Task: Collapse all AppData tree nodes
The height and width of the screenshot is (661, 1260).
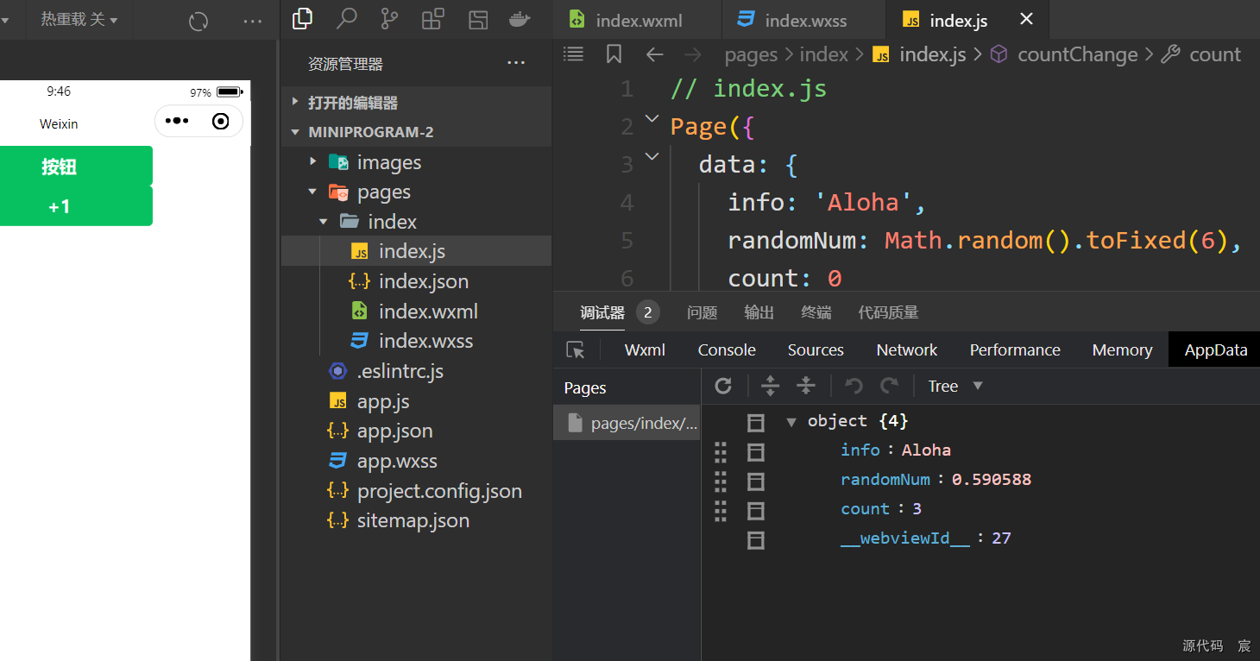Action: [x=806, y=386]
